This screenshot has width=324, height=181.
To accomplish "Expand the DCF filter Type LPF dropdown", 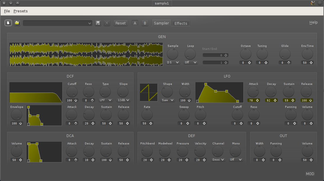I will tap(106, 100).
